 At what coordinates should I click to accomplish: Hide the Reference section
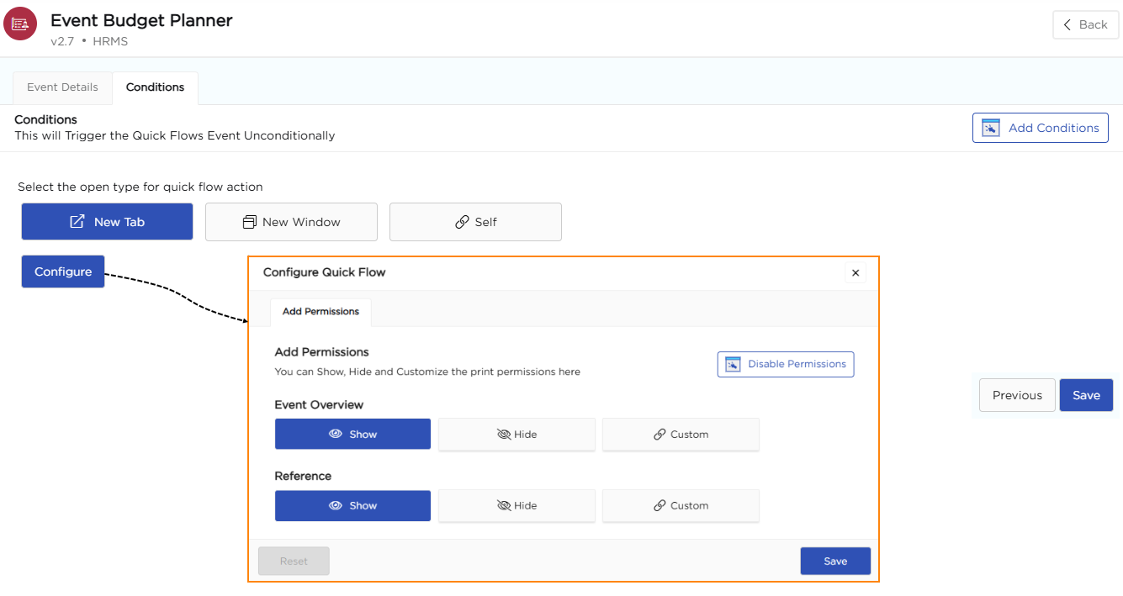point(516,506)
